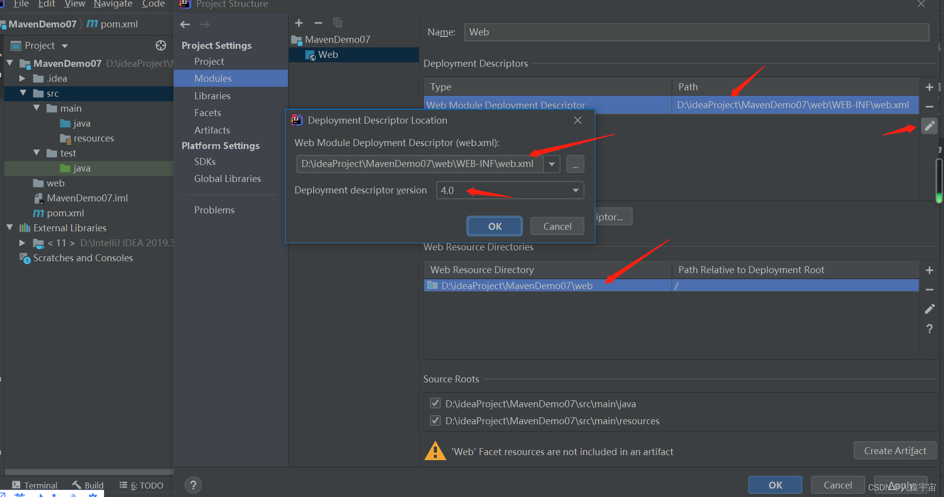This screenshot has width=944, height=497.
Task: Collapse the test folder
Action: pyautogui.click(x=36, y=153)
